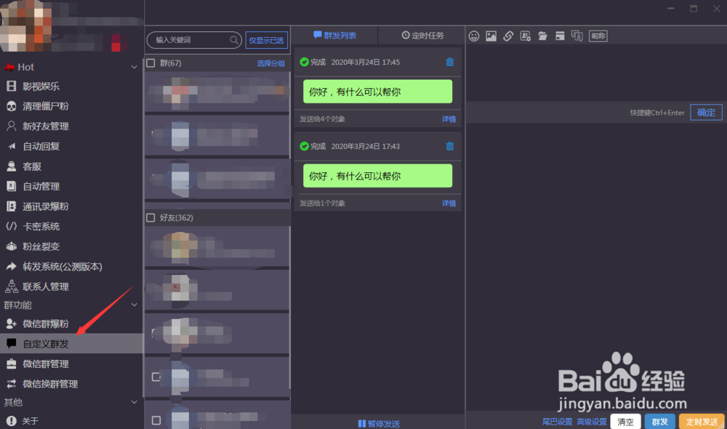Click the search magnifier icon

[234, 40]
